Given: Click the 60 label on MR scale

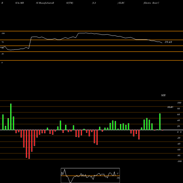Looking at the screenshot, I should 179,115.
